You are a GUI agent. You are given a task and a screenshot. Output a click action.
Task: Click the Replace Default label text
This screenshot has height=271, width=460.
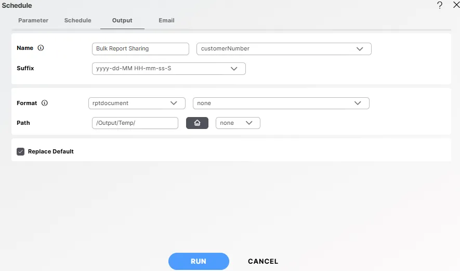[51, 151]
